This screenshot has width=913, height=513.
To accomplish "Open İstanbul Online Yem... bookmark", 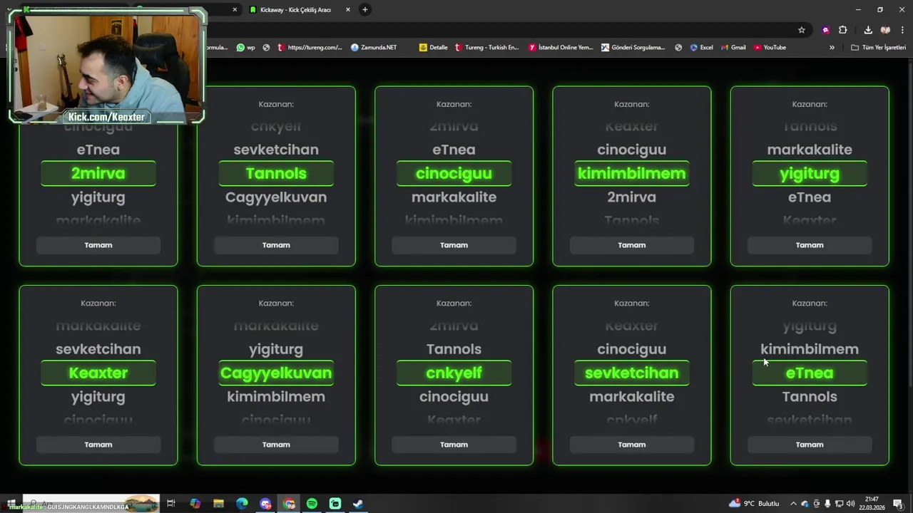I will coord(561,48).
